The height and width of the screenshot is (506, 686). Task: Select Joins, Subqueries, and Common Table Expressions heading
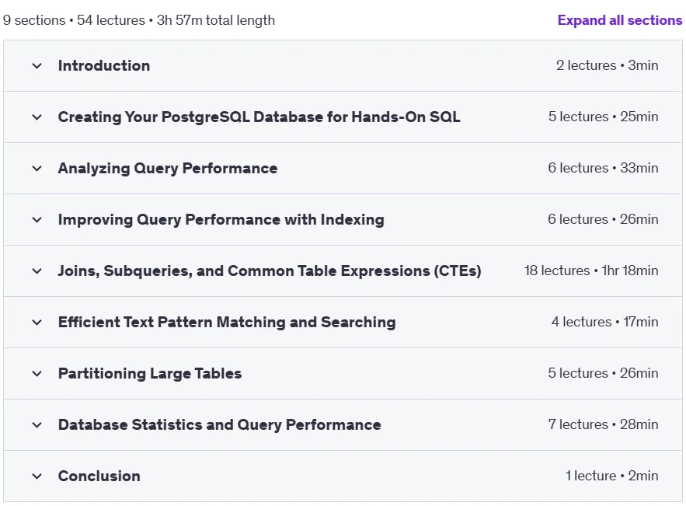coord(270,271)
